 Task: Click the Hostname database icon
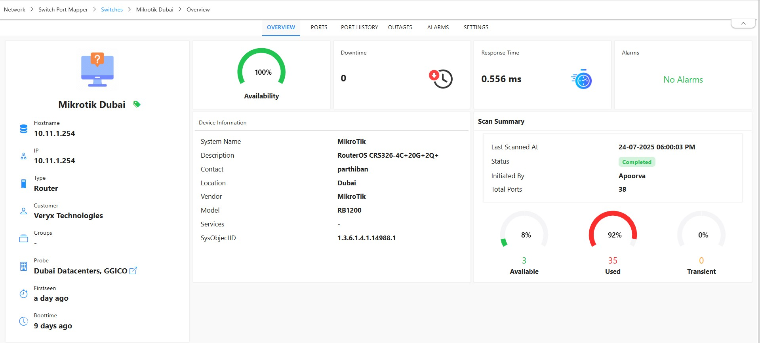click(x=24, y=129)
